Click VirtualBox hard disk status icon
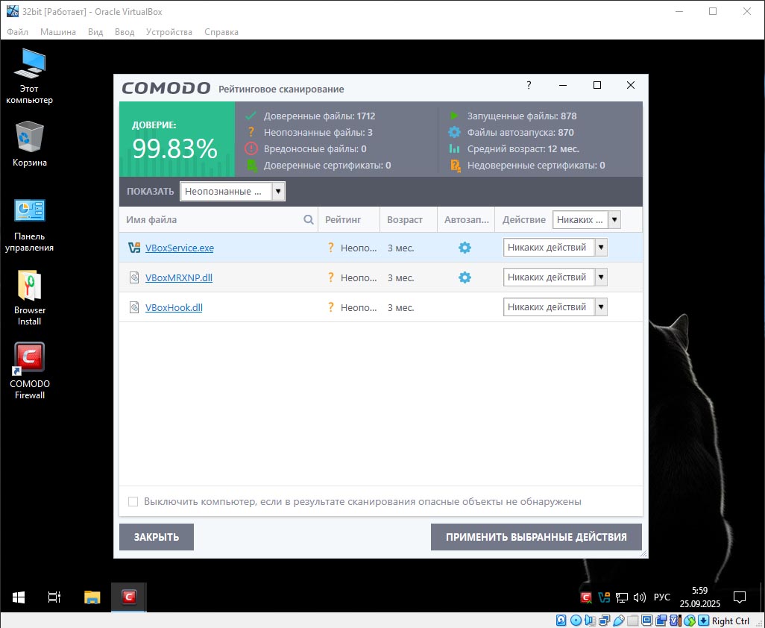 [561, 621]
